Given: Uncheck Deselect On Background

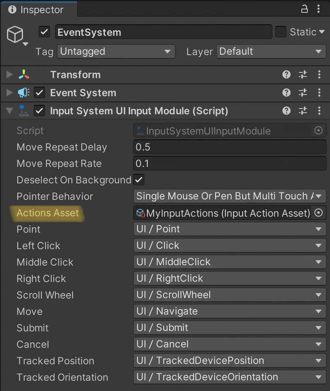Looking at the screenshot, I should click(139, 180).
